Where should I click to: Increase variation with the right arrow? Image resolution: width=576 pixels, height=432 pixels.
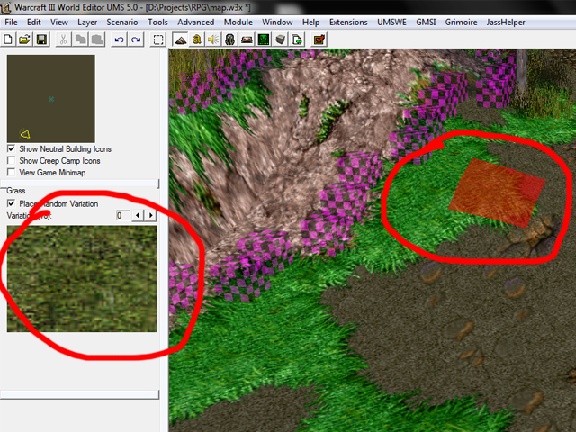coord(150,215)
